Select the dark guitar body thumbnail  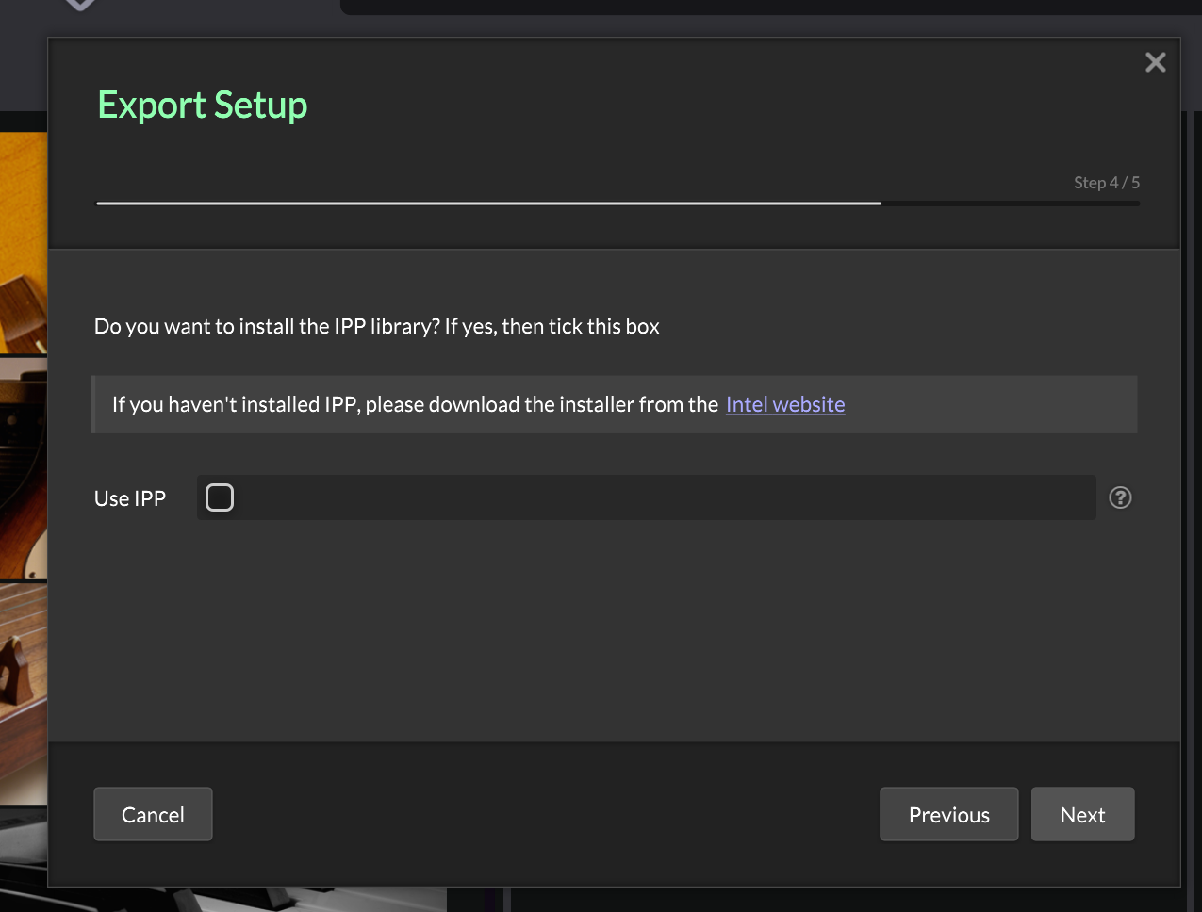[x=23, y=468]
